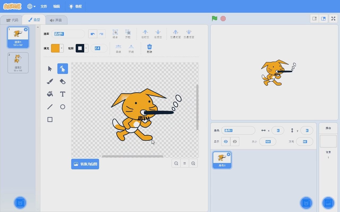Switch to the 声音 (Sounds) tab
The height and width of the screenshot is (212, 340).
[56, 20]
